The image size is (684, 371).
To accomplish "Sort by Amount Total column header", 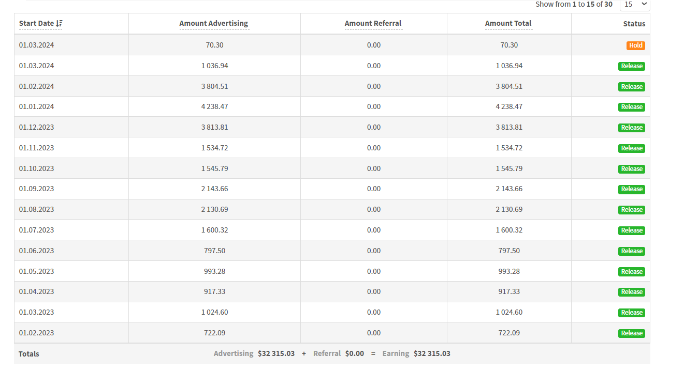I will pyautogui.click(x=508, y=24).
